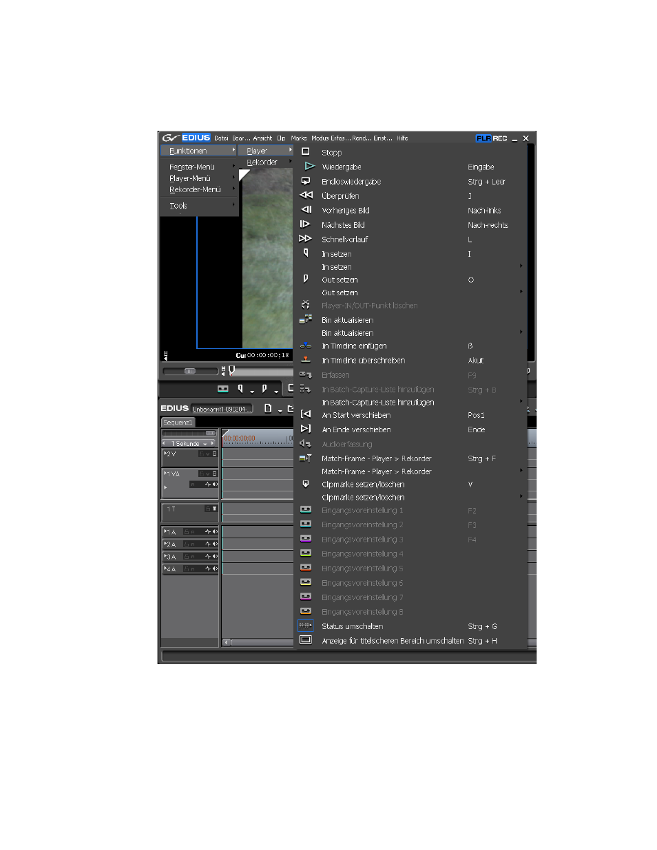This screenshot has width=657, height=850.
Task: Click the In Timeline einfügen icon
Action: coord(306,346)
